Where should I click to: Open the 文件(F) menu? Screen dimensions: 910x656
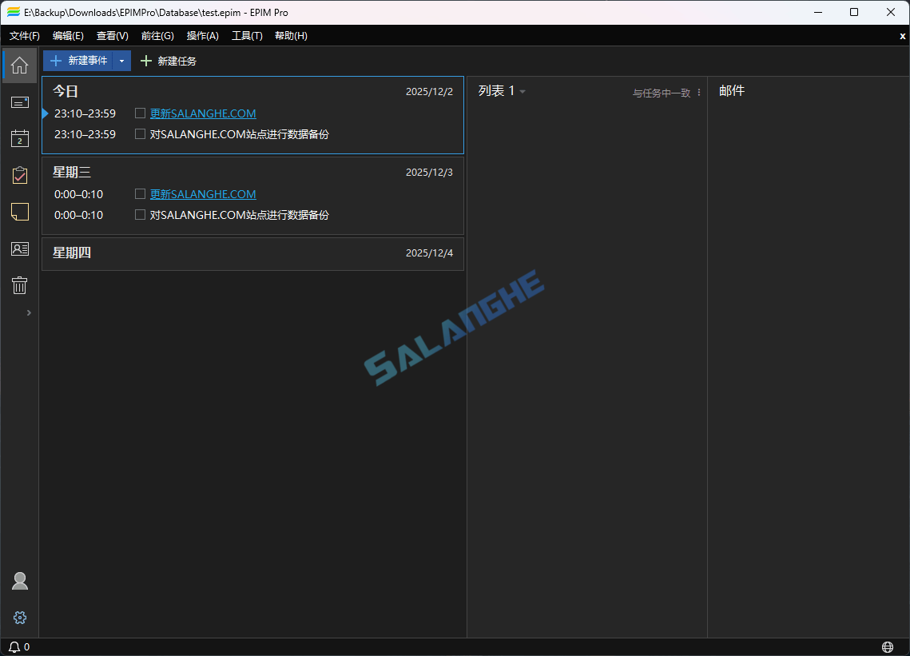[25, 36]
